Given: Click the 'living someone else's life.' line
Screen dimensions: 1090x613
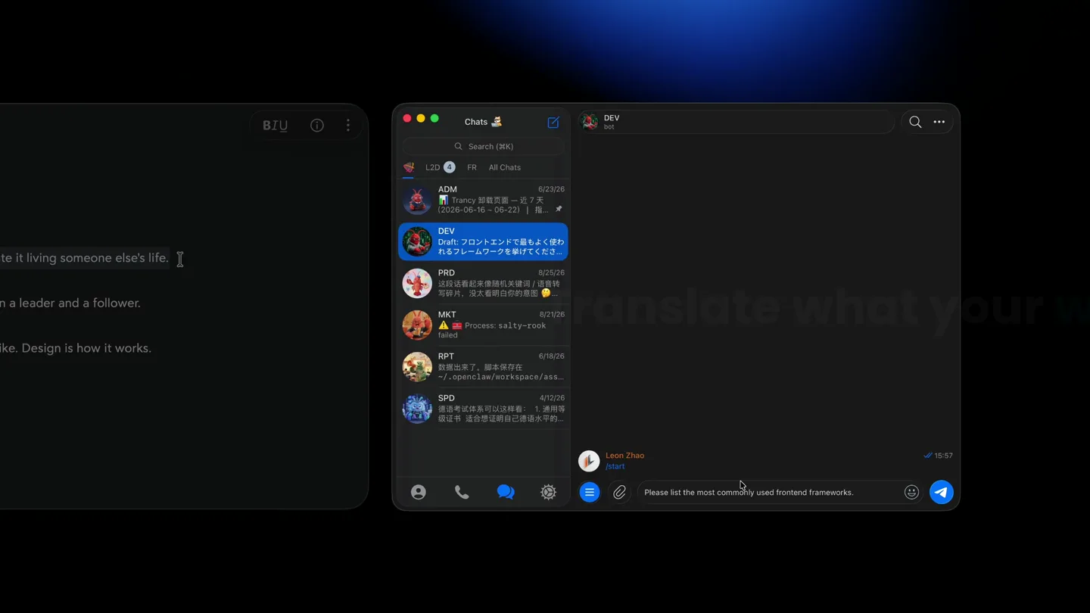Looking at the screenshot, I should tap(98, 258).
